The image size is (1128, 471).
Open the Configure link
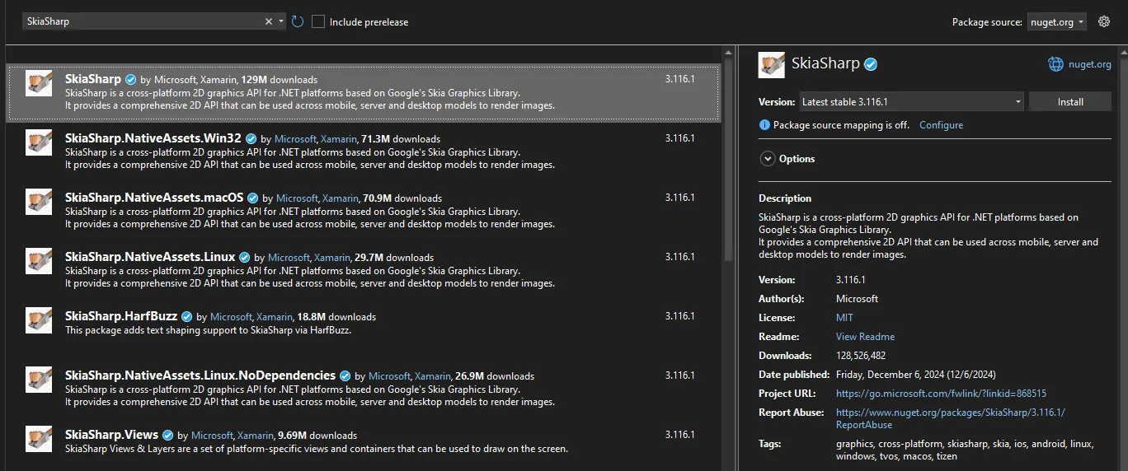pos(941,125)
